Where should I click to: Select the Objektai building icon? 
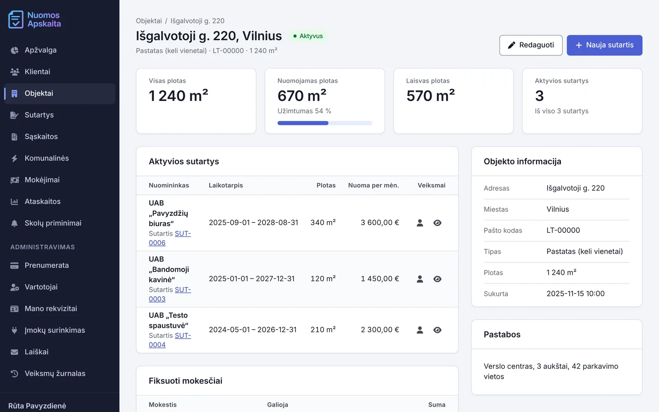(x=14, y=94)
